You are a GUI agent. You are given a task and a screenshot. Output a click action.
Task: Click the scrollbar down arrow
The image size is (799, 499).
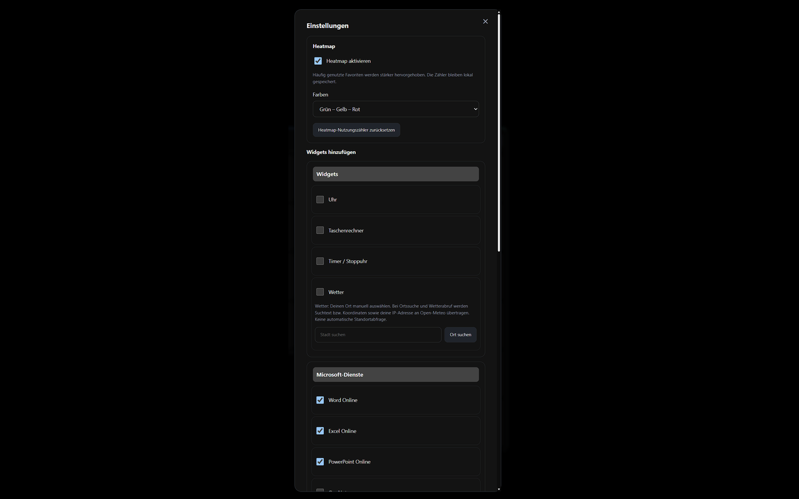pos(499,489)
